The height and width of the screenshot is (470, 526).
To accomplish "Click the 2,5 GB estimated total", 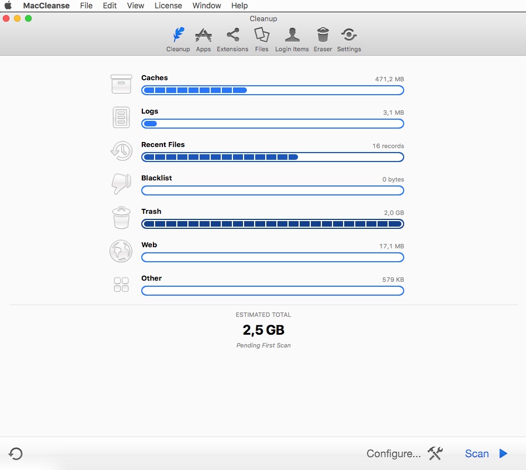I will pos(264,330).
